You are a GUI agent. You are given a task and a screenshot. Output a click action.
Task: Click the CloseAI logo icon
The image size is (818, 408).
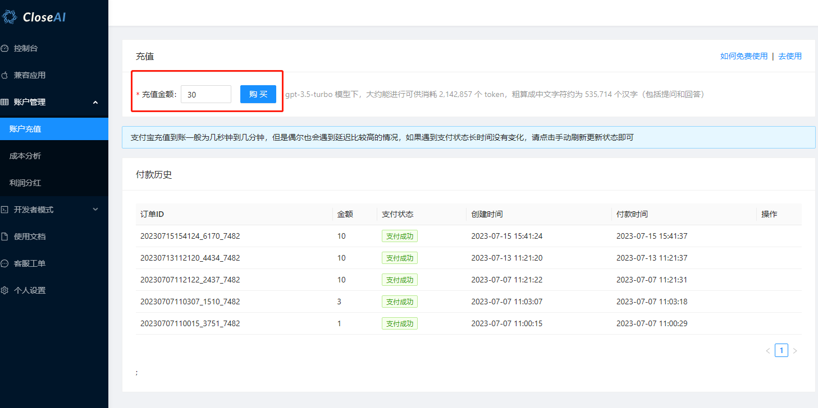tap(10, 17)
